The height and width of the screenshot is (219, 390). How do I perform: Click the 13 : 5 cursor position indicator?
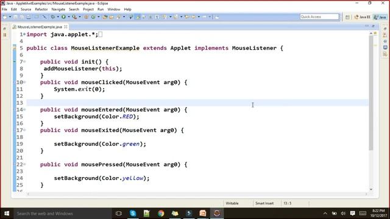(287, 203)
